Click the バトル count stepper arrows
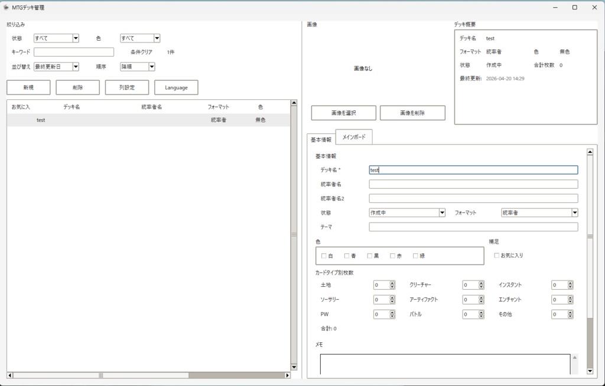The height and width of the screenshot is (386, 605). pos(481,314)
